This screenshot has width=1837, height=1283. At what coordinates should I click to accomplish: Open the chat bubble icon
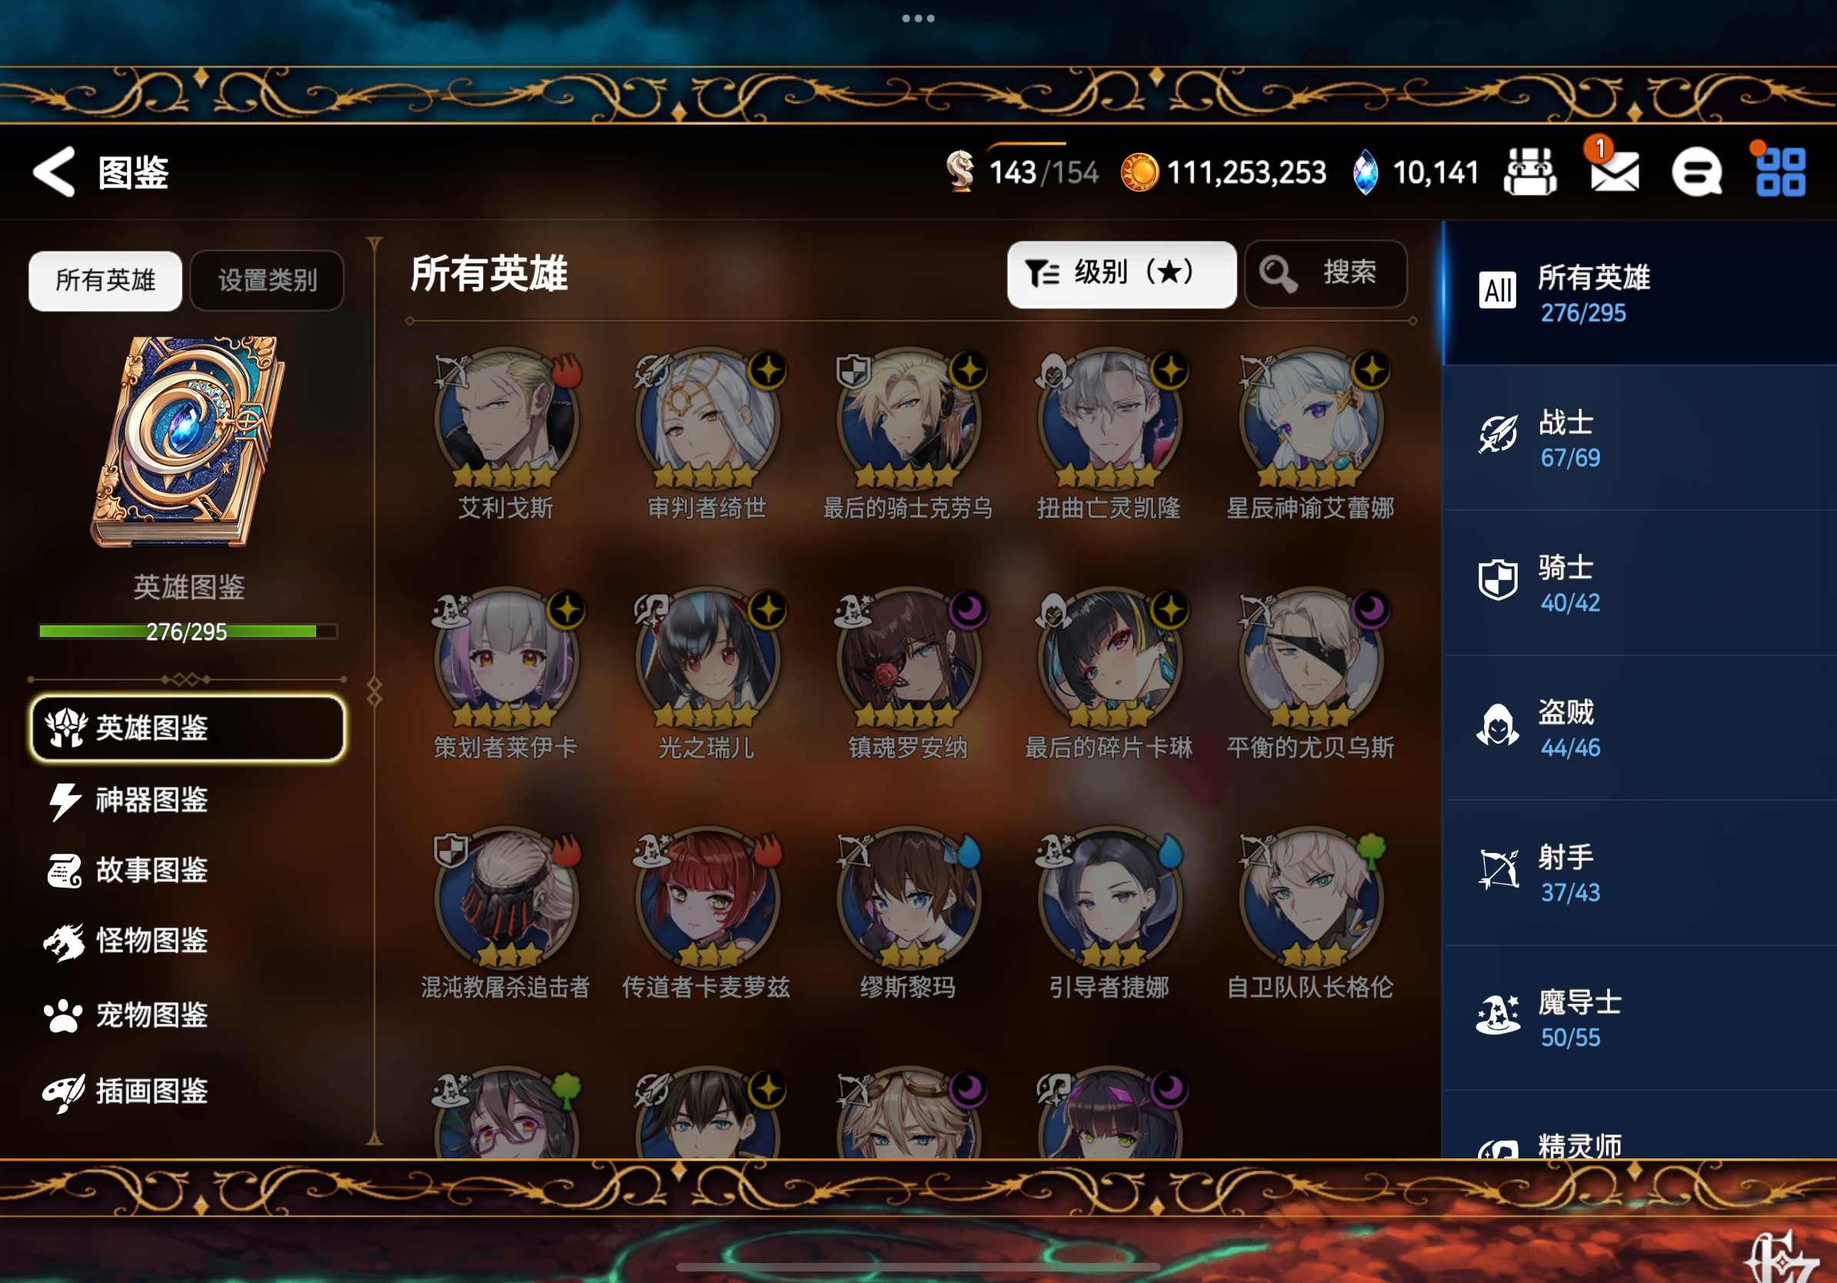1697,172
